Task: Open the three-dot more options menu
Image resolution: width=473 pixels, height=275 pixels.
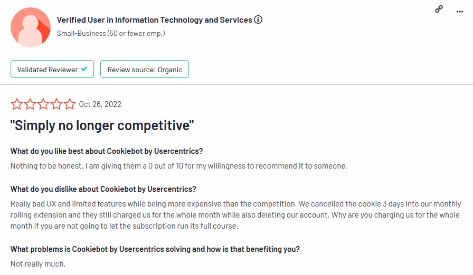Action: tap(459, 11)
